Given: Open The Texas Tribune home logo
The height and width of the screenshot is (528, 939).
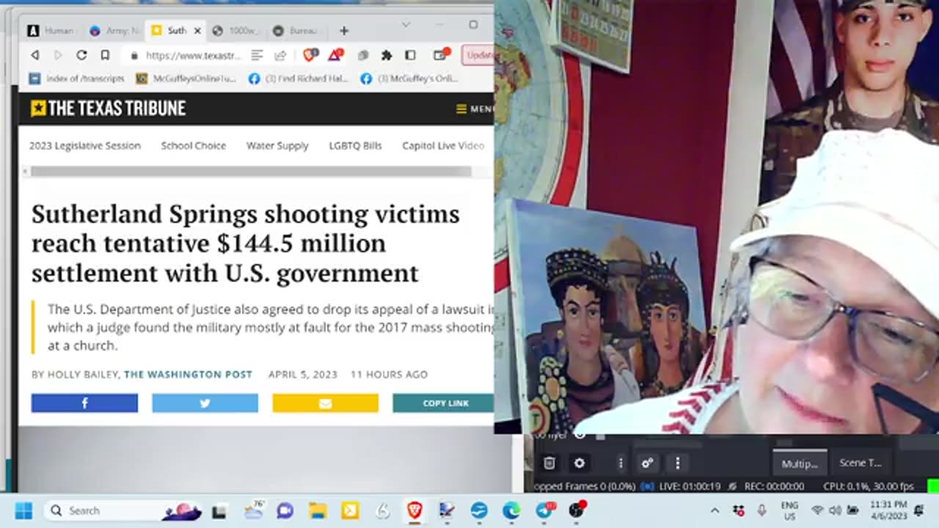Looking at the screenshot, I should 108,109.
